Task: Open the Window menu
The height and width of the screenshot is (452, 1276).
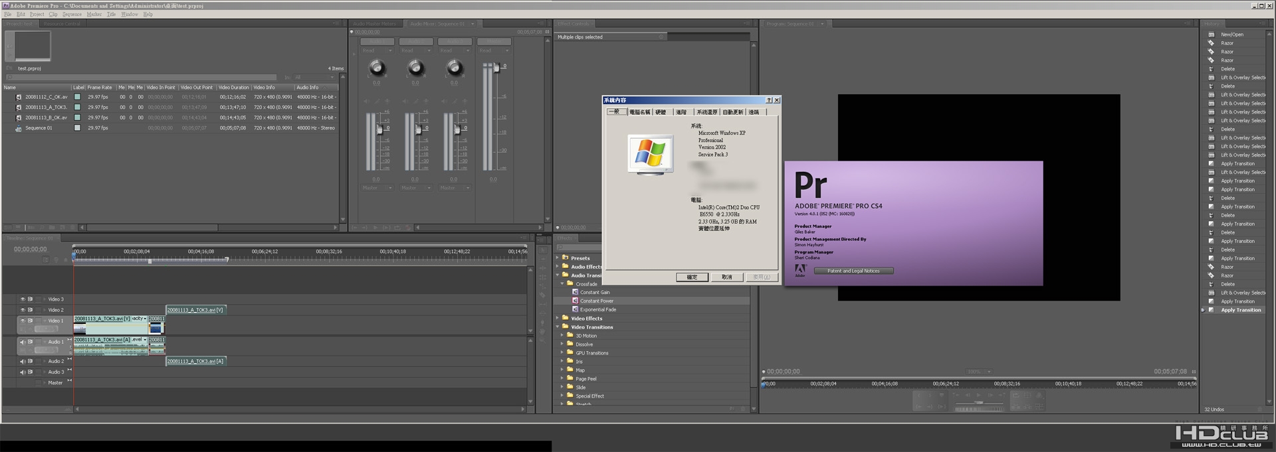Action: click(130, 14)
